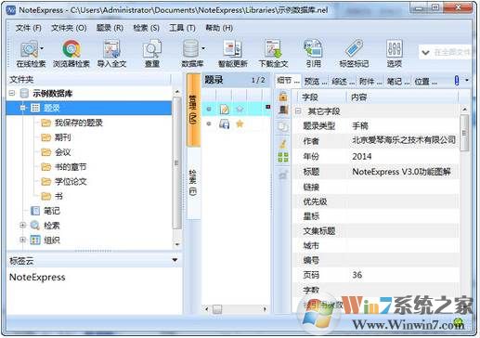
Task: Open the 工具 (T) menu
Action: [x=182, y=28]
